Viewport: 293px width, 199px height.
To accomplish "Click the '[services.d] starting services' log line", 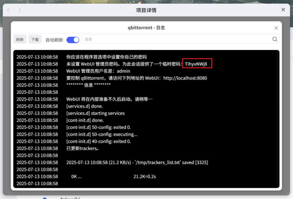I will pos(96,113).
